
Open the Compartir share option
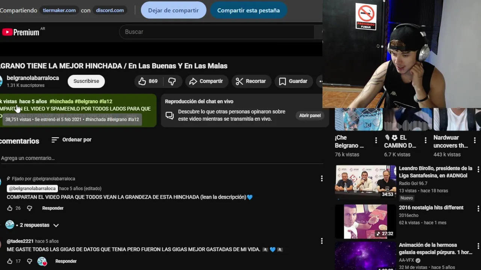pos(206,81)
